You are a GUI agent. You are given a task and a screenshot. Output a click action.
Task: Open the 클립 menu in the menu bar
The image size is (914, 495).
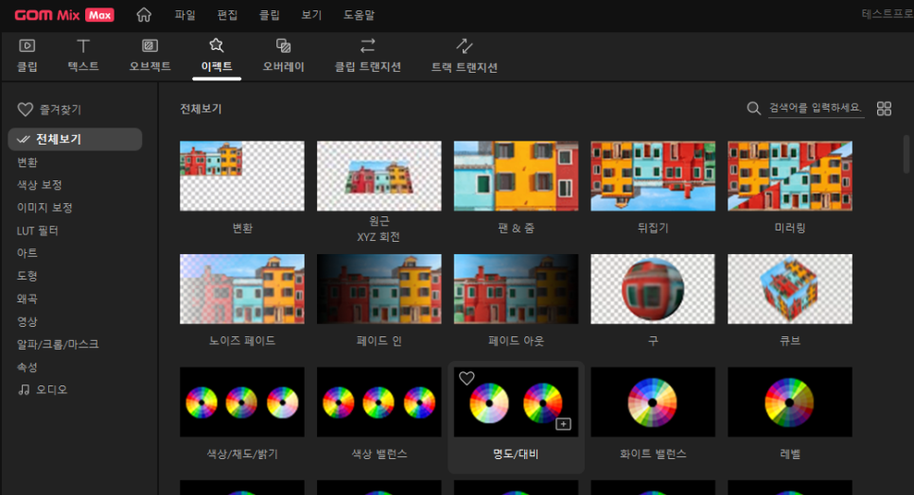pos(270,15)
